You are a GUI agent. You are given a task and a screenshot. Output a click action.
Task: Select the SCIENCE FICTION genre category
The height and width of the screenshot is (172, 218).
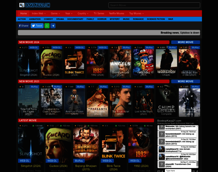(x=156, y=19)
